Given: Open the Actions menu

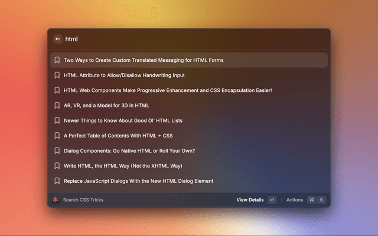Looking at the screenshot, I should click(x=295, y=200).
